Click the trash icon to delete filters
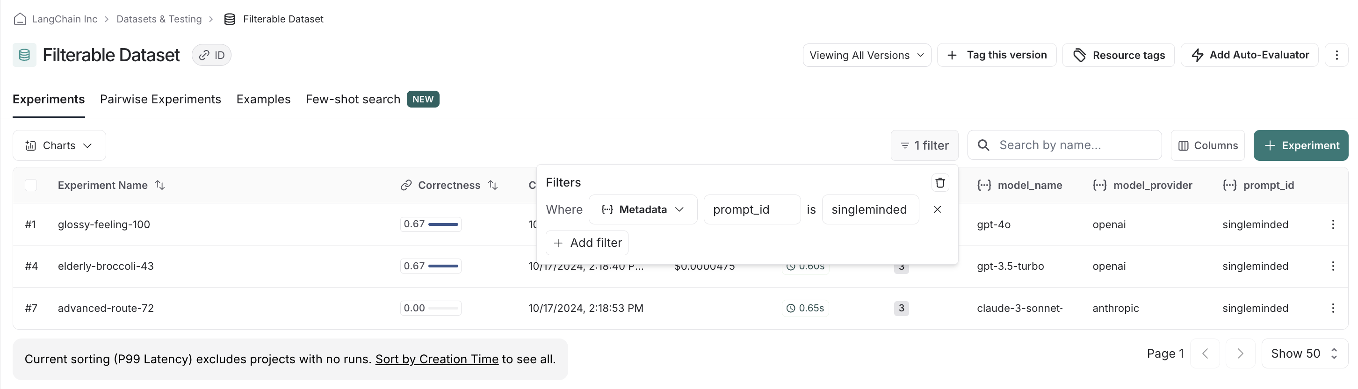Screen dimensions: 1358x389 939,183
